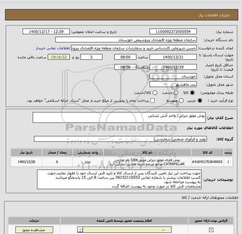Click the unit cell عدد
The height and width of the screenshot is (234, 242).
pos(88,162)
